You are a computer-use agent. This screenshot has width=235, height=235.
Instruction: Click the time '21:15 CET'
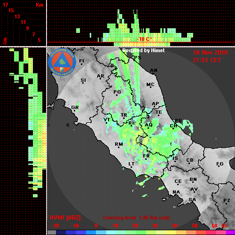(x=207, y=60)
